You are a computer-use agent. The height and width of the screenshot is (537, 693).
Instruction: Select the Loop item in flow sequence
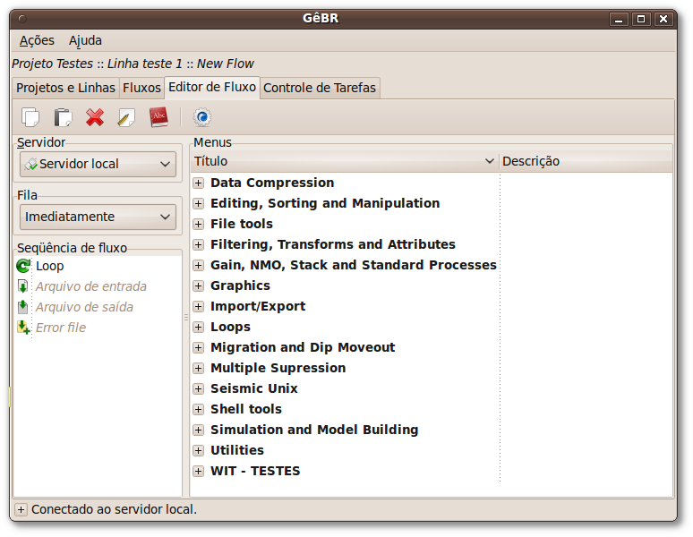(x=50, y=266)
